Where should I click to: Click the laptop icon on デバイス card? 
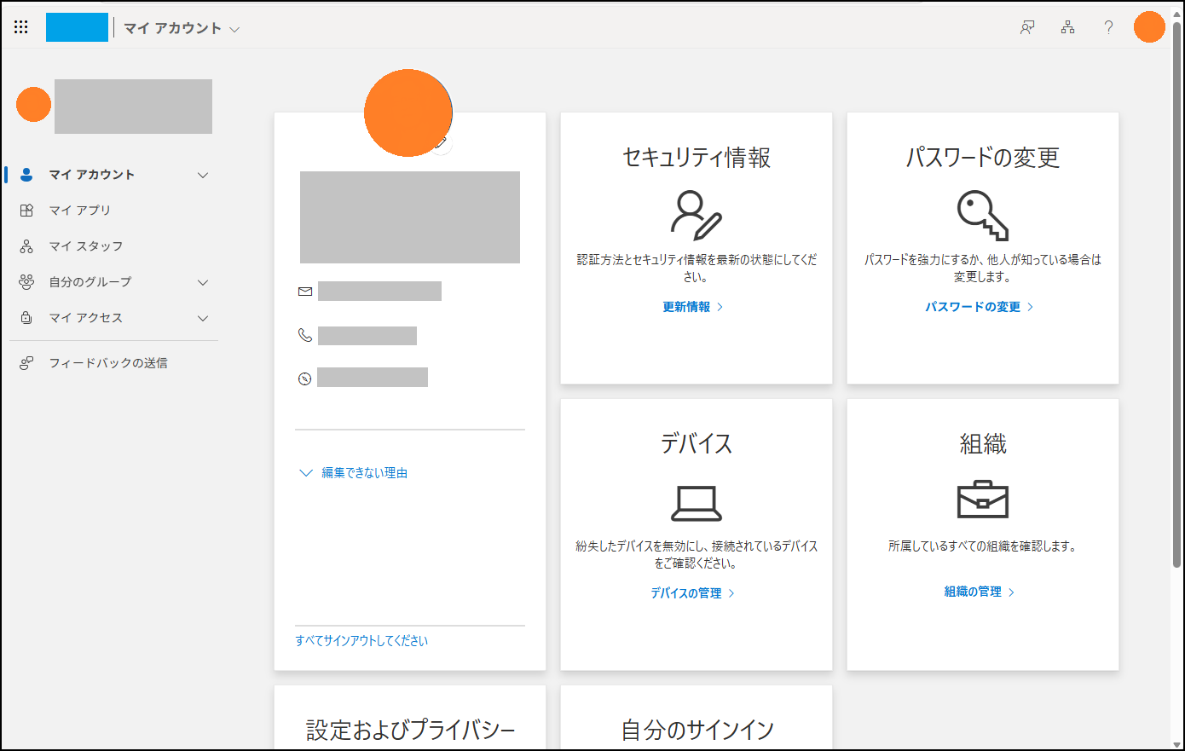pos(696,505)
